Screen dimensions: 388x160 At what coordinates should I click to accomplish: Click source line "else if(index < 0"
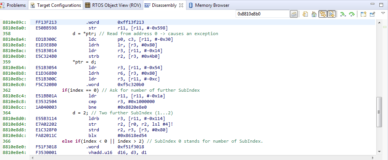coord(85,141)
